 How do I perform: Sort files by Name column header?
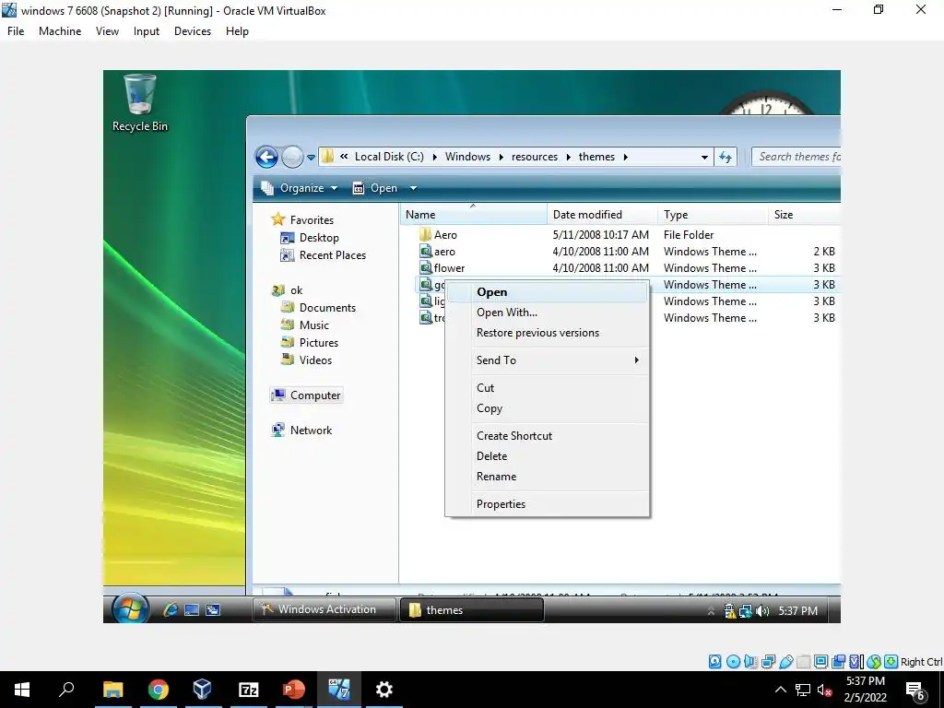[x=473, y=214]
